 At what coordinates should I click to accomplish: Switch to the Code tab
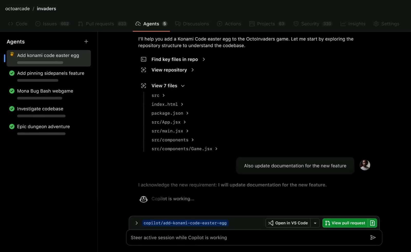(x=18, y=24)
